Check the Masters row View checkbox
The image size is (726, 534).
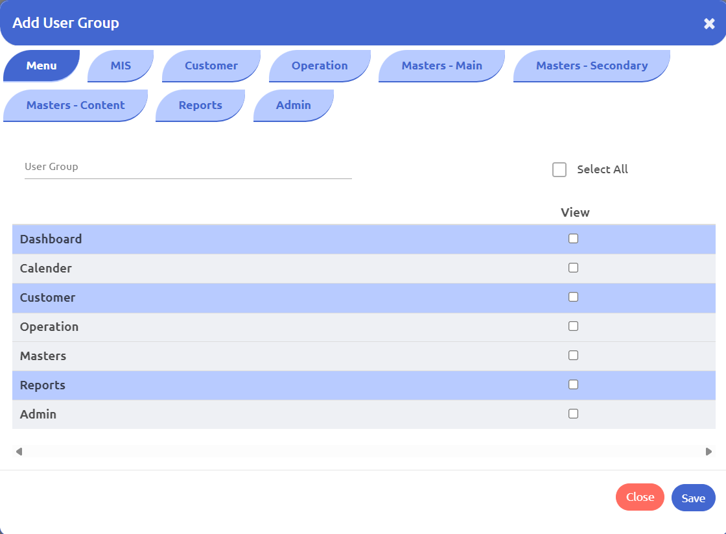(573, 356)
